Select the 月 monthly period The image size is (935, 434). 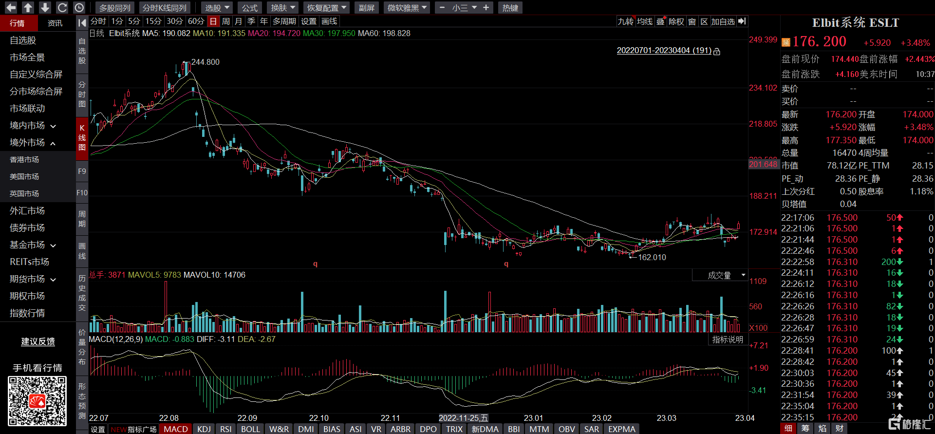[x=238, y=21]
